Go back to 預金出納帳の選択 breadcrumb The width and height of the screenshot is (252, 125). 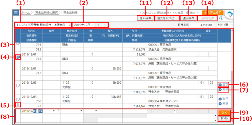(x=46, y=13)
